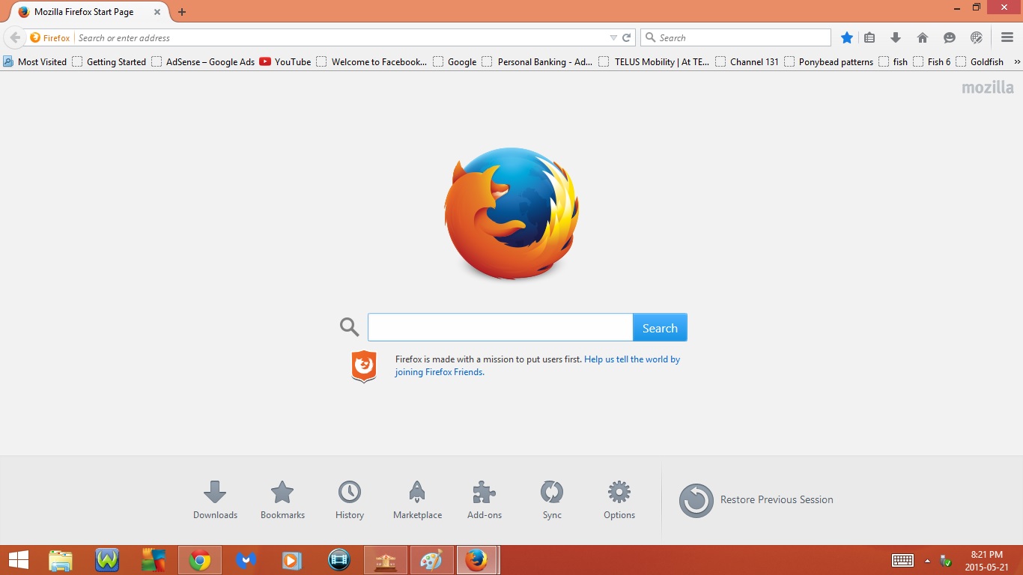The height and width of the screenshot is (575, 1023).
Task: Open the Getting Started bookmark
Action: (109, 61)
